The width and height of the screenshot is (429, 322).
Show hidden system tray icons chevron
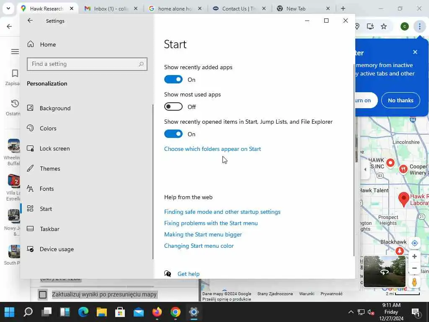pyautogui.click(x=351, y=312)
